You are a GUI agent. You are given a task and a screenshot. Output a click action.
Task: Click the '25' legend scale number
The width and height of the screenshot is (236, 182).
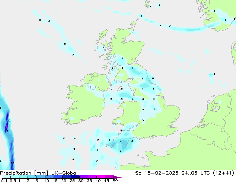[x=72, y=181]
